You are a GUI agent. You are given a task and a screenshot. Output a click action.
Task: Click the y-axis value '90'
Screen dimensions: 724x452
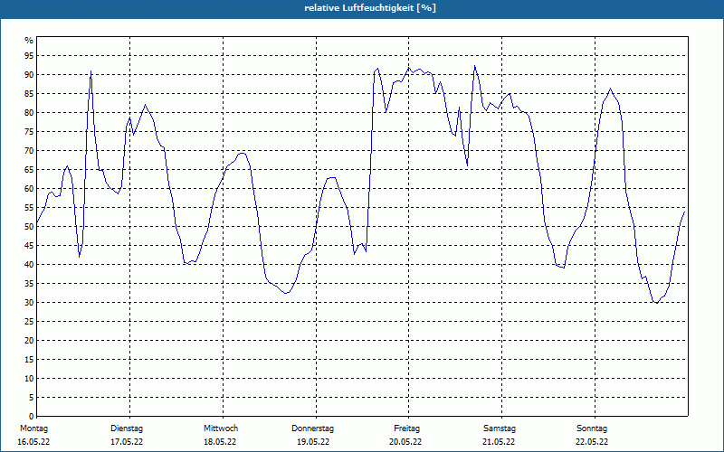[x=29, y=75]
